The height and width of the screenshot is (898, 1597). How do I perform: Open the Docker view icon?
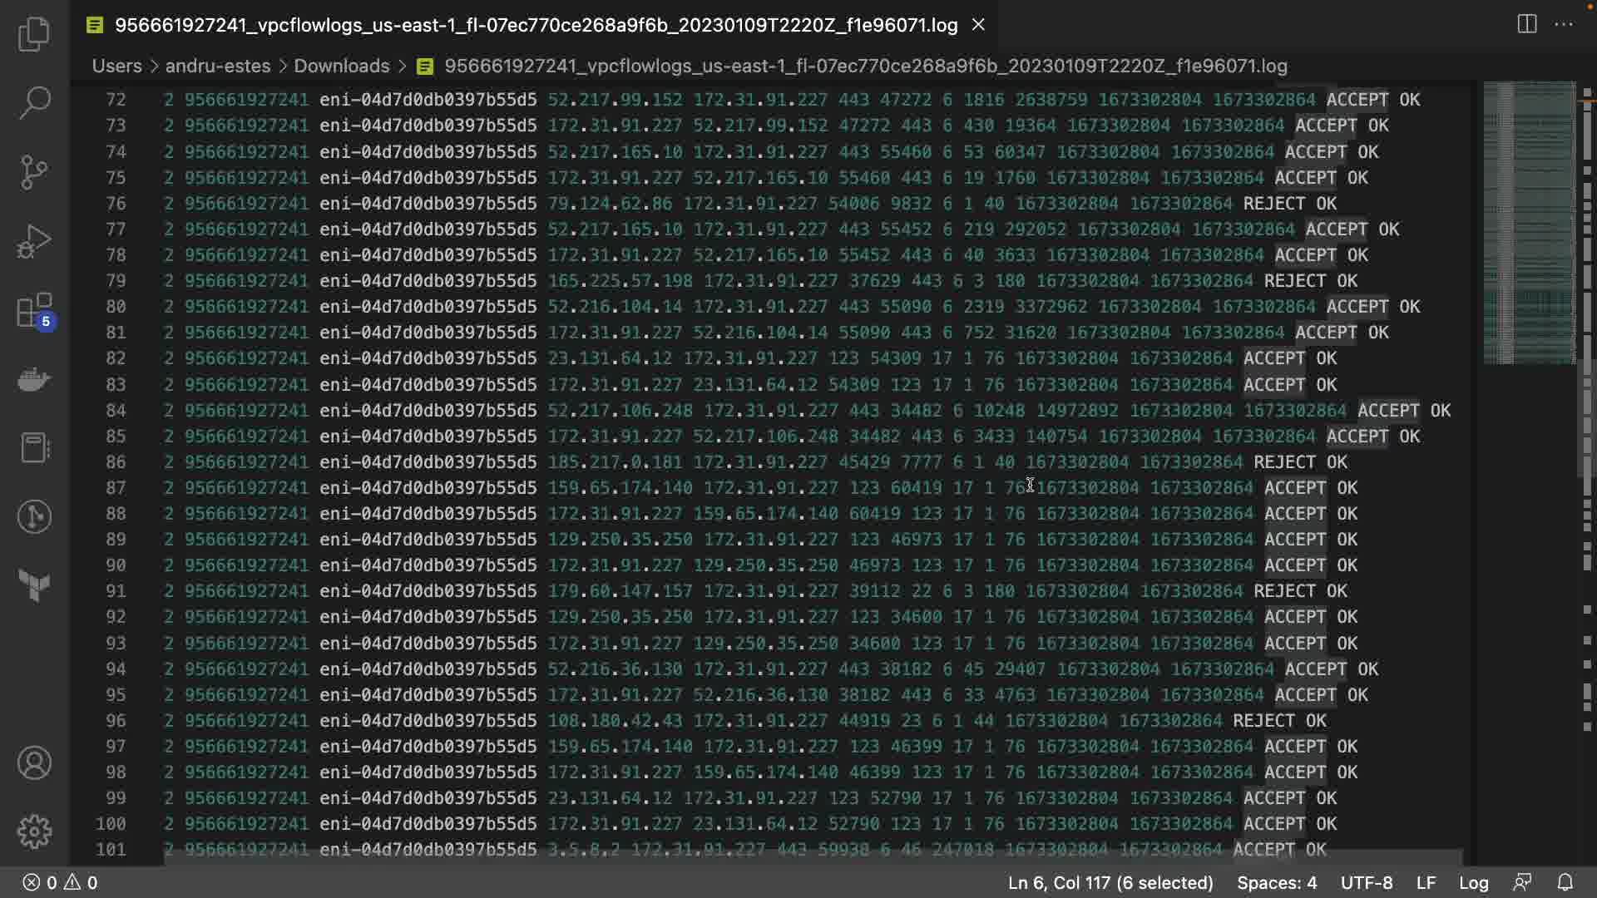34,380
